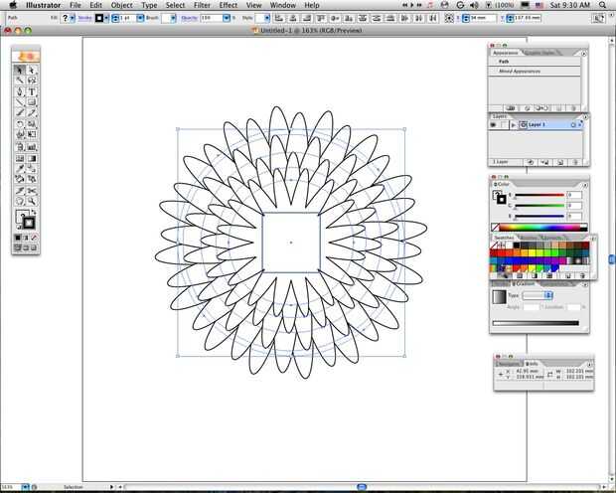Click the Stroke link in control bar

84,18
